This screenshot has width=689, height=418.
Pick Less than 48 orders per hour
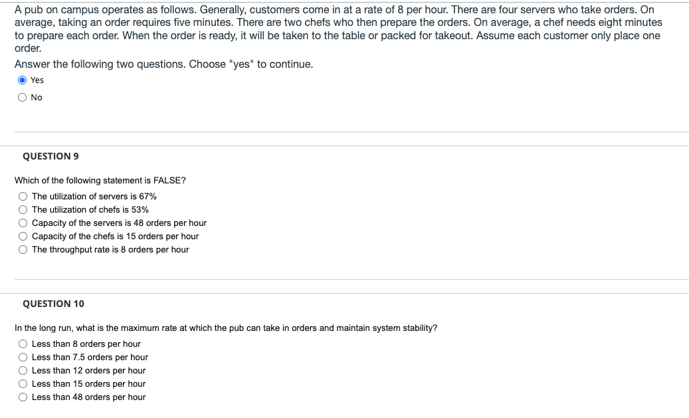coord(23,397)
